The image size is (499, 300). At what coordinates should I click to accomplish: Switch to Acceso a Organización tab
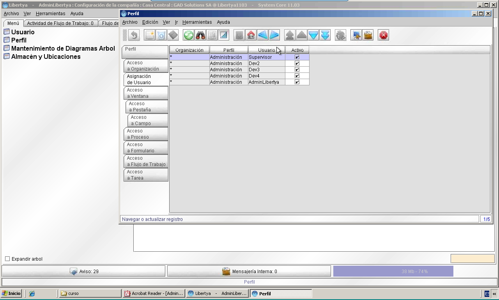tap(146, 65)
